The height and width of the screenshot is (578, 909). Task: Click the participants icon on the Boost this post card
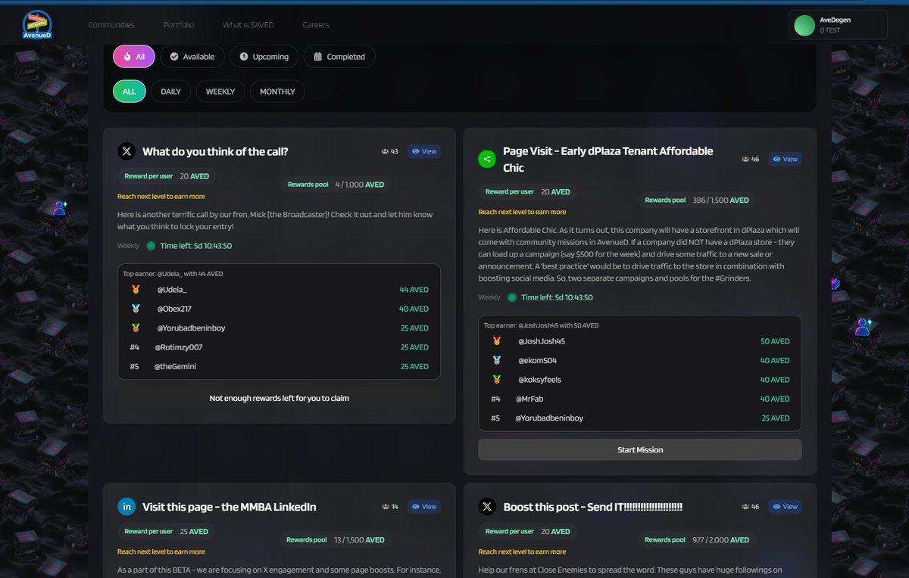point(746,507)
